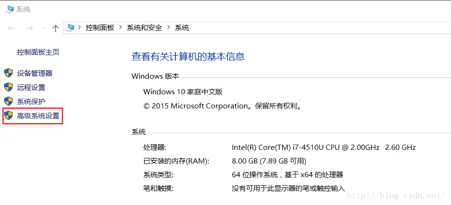Open 设备管理器 link
This screenshot has height=205, width=451.
click(x=34, y=74)
